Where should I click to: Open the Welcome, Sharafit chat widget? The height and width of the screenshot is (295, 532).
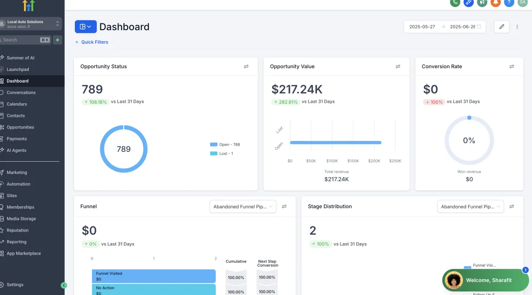[485, 280]
